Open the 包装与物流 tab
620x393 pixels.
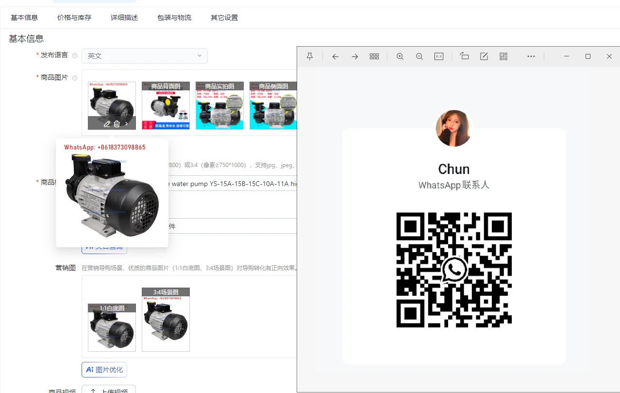click(174, 17)
